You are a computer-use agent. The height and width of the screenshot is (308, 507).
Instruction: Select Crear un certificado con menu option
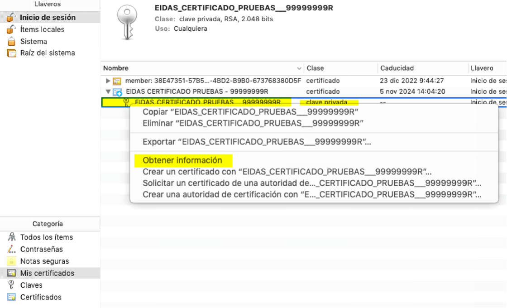click(x=287, y=172)
